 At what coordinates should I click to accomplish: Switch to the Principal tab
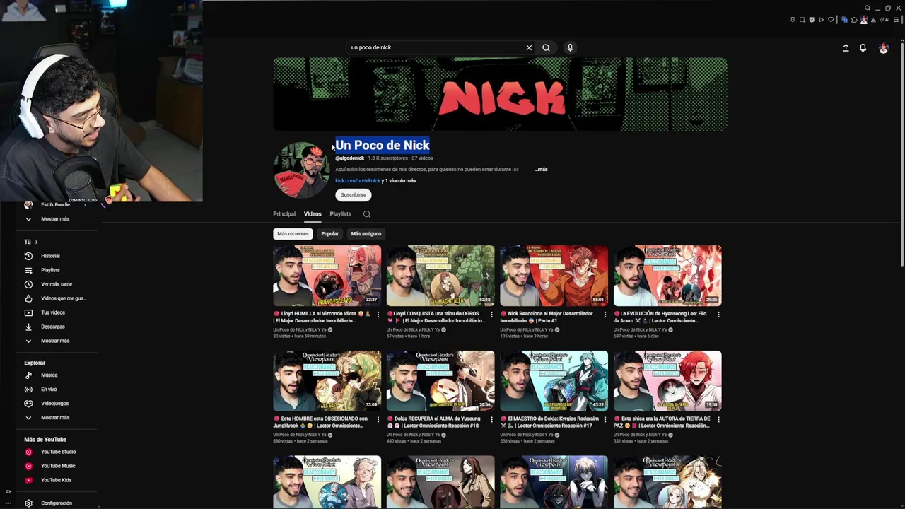click(284, 214)
